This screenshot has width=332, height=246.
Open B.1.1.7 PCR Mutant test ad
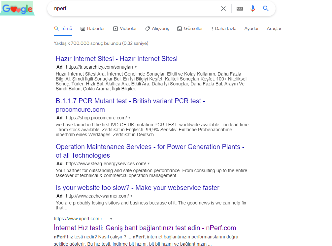130,105
